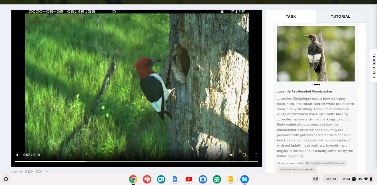Open the FIELD GUIDE side panel

pos(374,65)
